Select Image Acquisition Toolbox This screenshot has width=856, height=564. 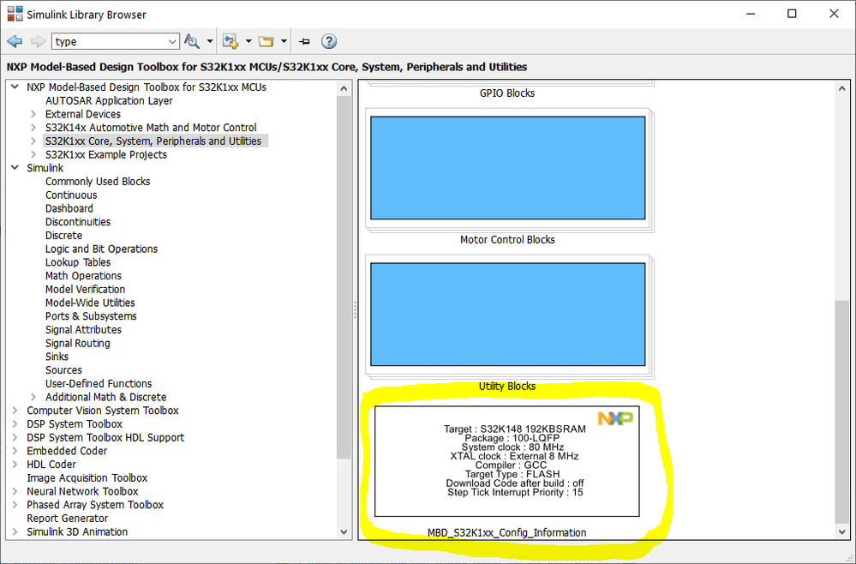[x=87, y=477]
